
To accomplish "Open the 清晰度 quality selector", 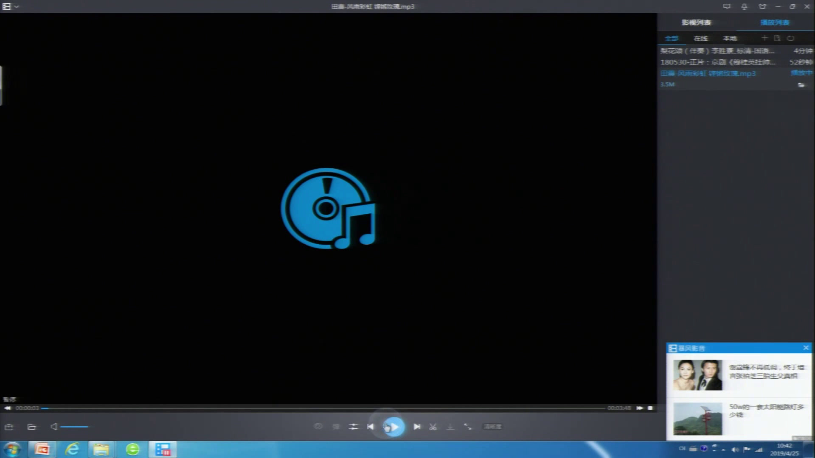I will click(x=492, y=427).
